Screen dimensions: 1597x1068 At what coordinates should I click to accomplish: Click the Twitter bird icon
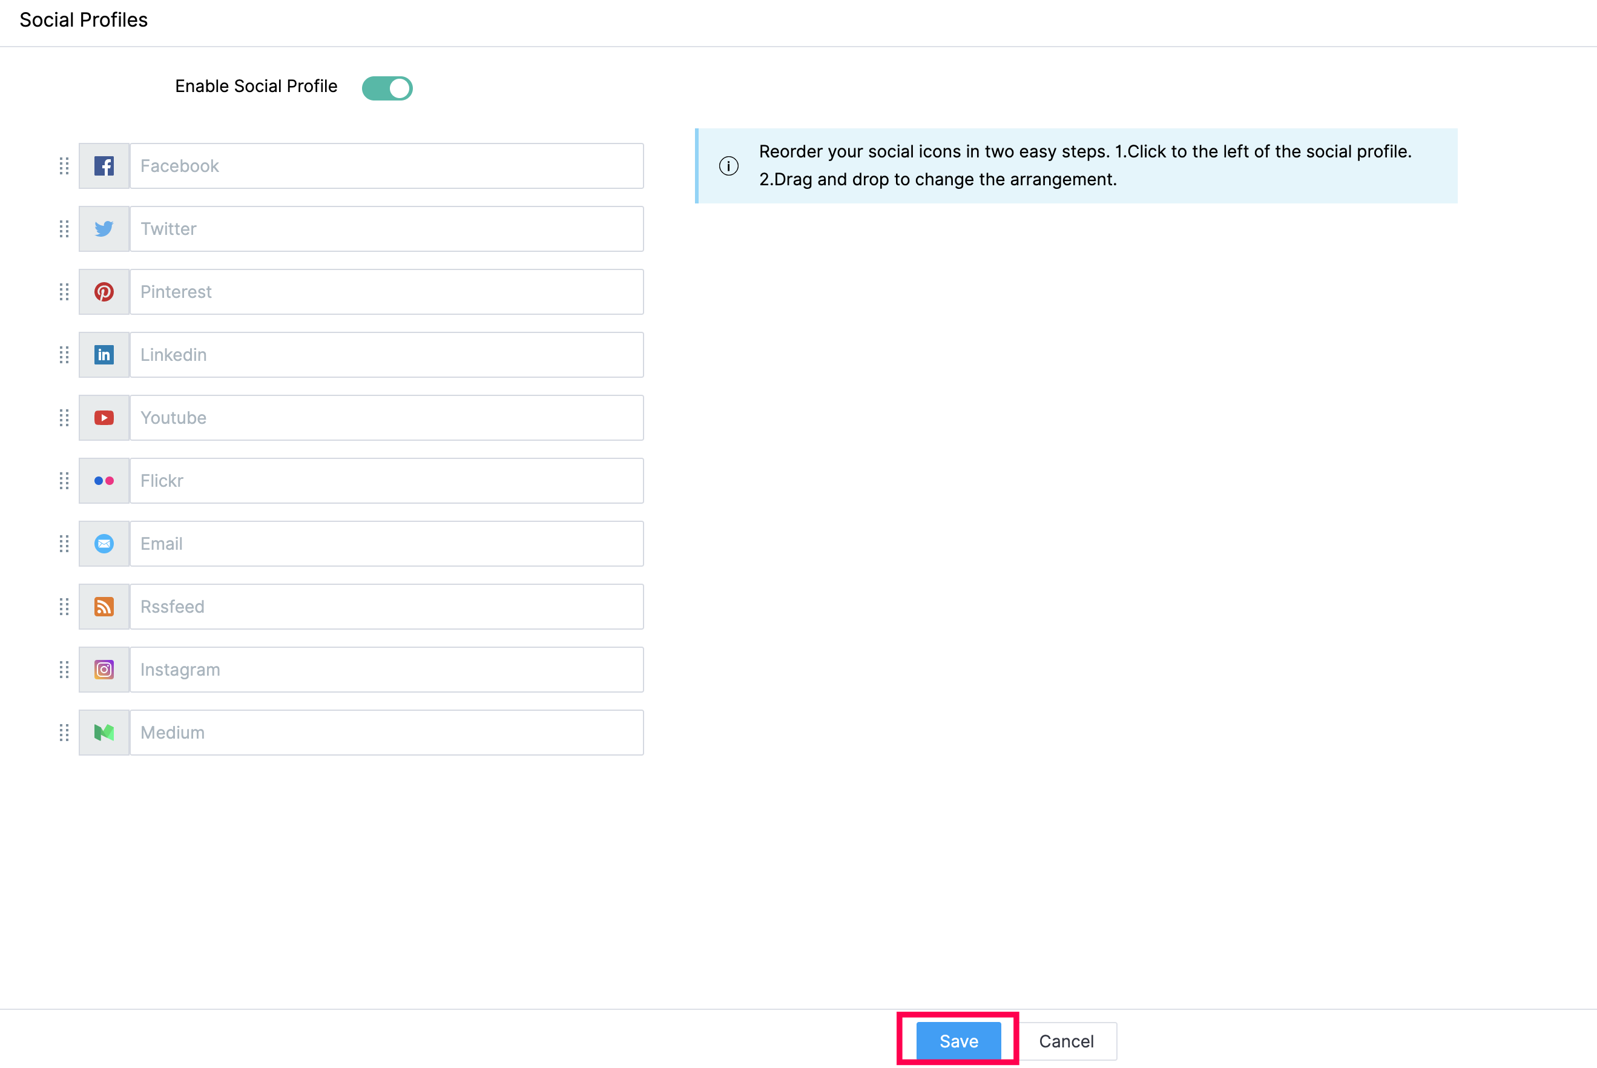[x=104, y=229]
